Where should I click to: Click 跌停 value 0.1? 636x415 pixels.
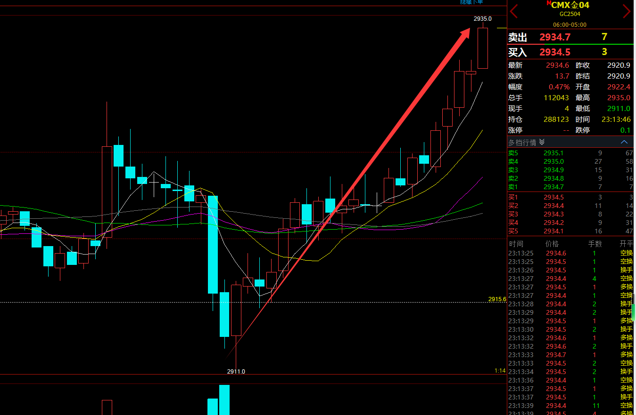[626, 130]
